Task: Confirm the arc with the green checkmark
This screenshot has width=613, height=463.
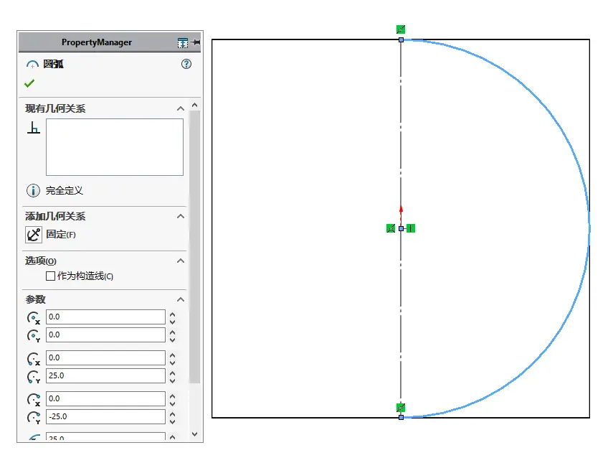Action: 29,83
